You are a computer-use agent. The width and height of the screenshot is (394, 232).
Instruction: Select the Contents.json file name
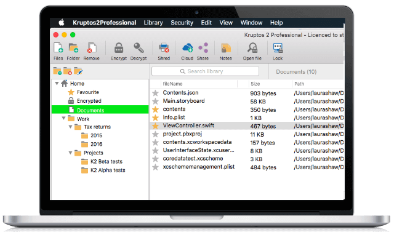(x=180, y=93)
